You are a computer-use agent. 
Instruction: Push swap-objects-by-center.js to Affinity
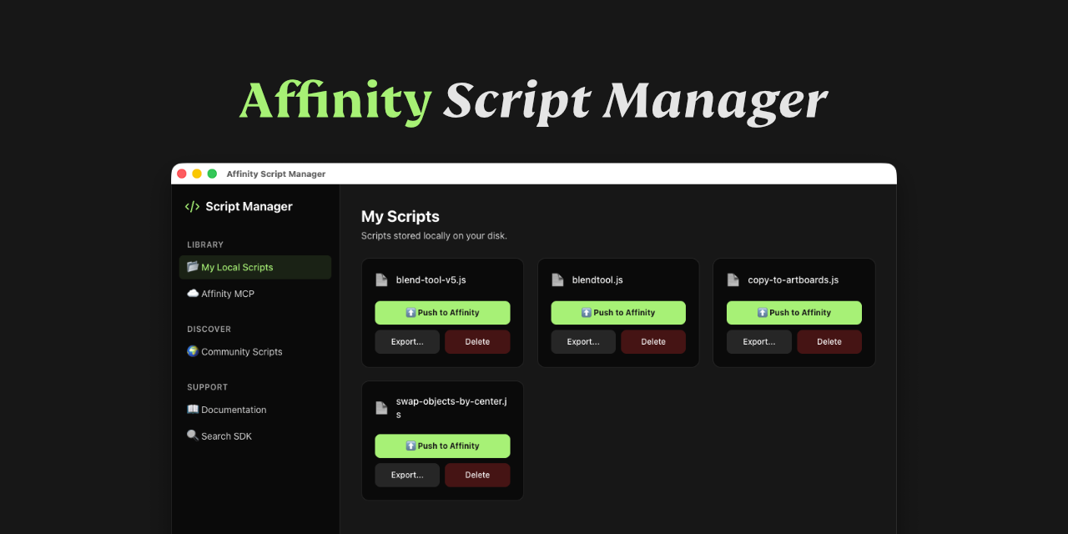point(442,446)
